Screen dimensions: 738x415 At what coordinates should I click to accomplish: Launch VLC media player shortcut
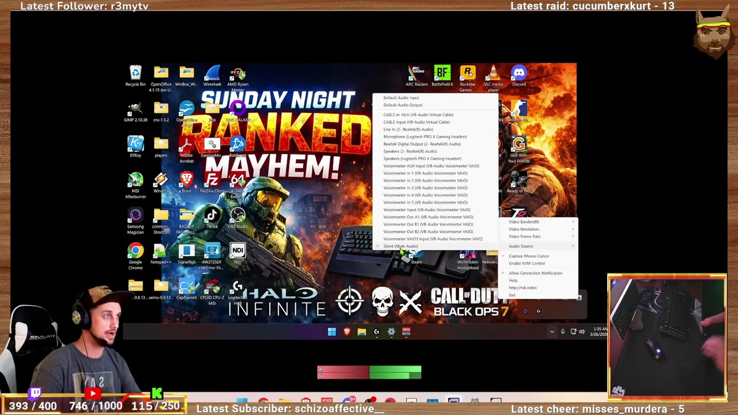tap(493, 79)
